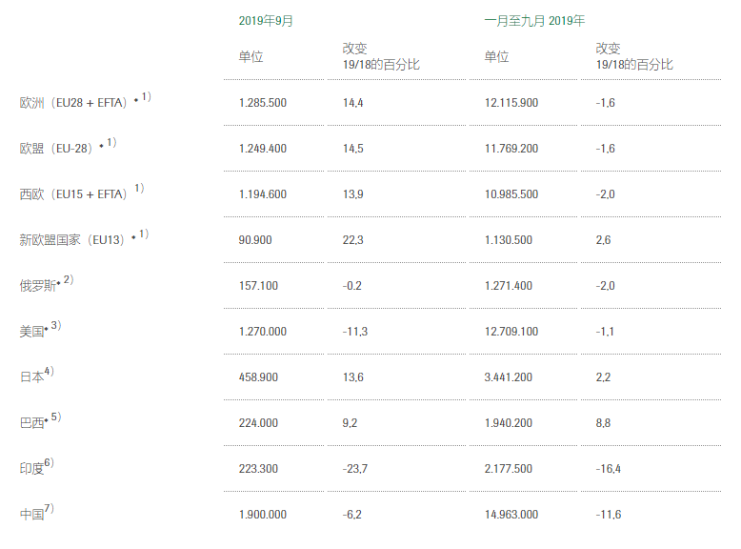Open footnote 7 beside 中国

49,509
